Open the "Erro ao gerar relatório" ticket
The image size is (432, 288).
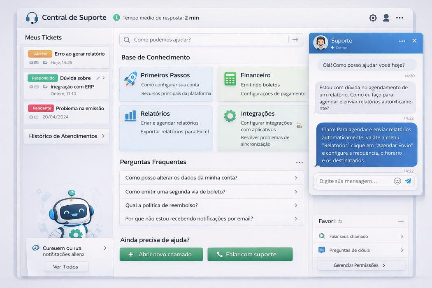pyautogui.click(x=67, y=58)
